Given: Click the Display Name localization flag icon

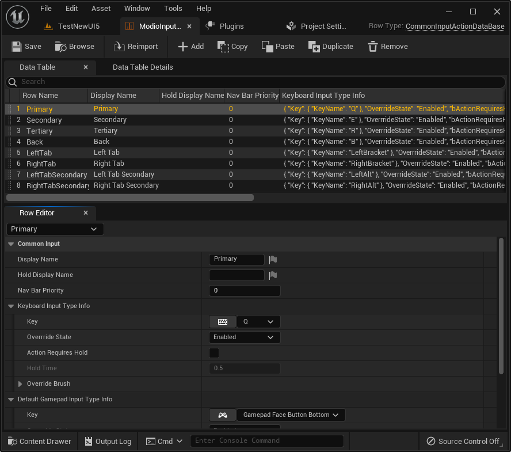Looking at the screenshot, I should [x=273, y=260].
